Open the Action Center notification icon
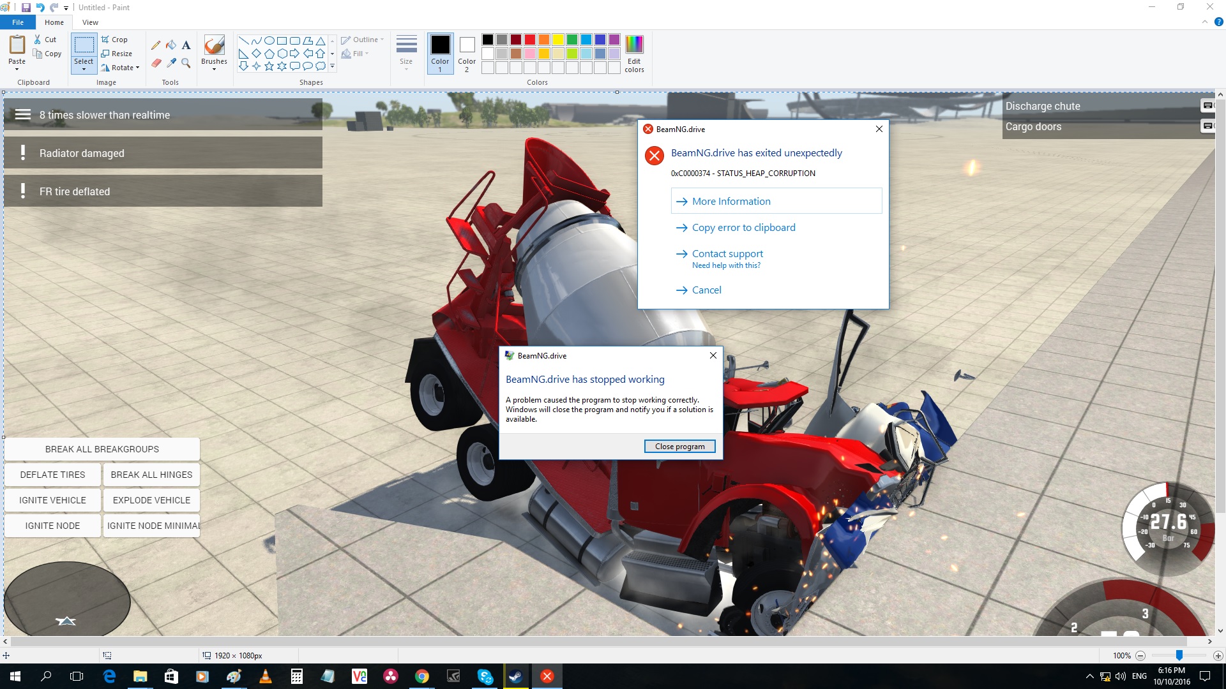Image resolution: width=1226 pixels, height=689 pixels. 1205,676
